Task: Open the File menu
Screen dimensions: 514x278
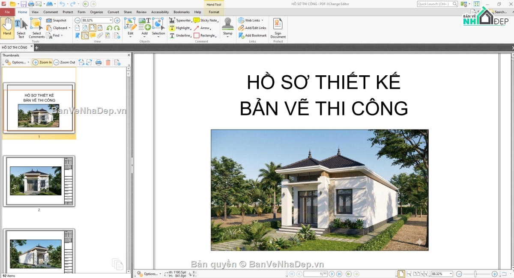Action: point(7,12)
